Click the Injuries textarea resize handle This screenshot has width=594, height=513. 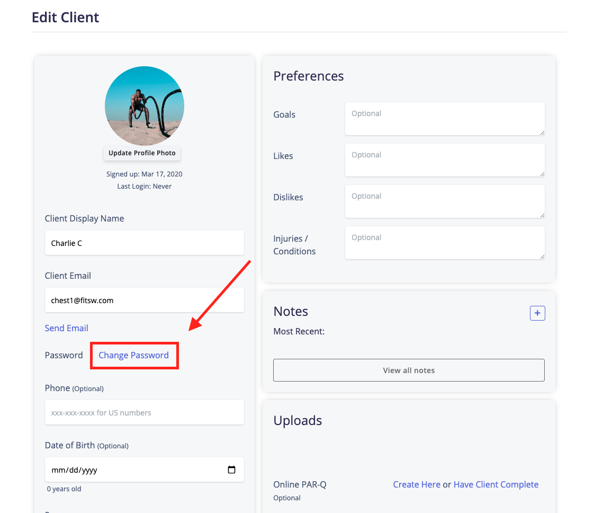[542, 256]
